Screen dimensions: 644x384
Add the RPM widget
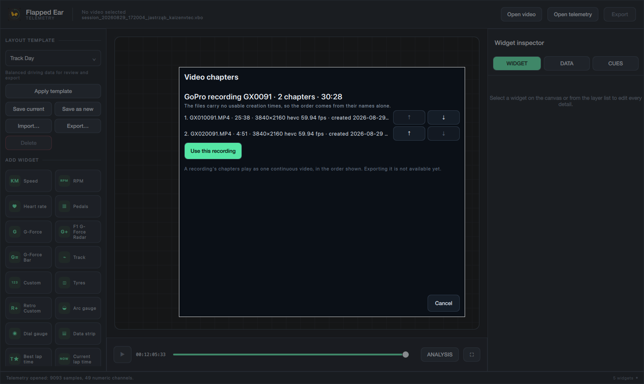78,181
